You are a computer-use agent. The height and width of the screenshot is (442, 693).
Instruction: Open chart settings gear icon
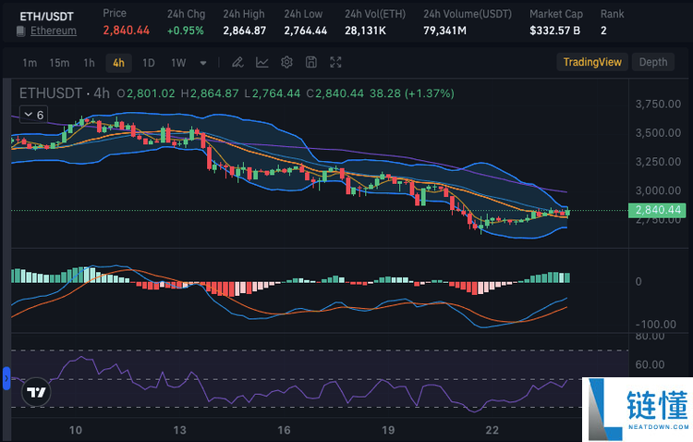tap(286, 63)
